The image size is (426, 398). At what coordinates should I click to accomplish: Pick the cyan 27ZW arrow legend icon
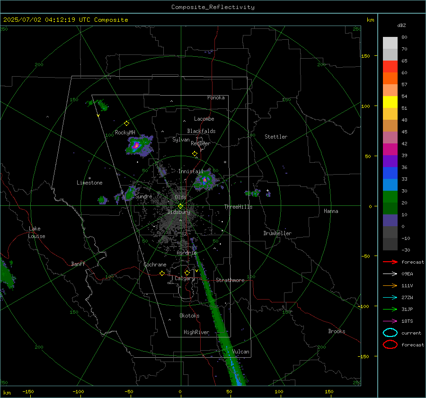[390, 298]
